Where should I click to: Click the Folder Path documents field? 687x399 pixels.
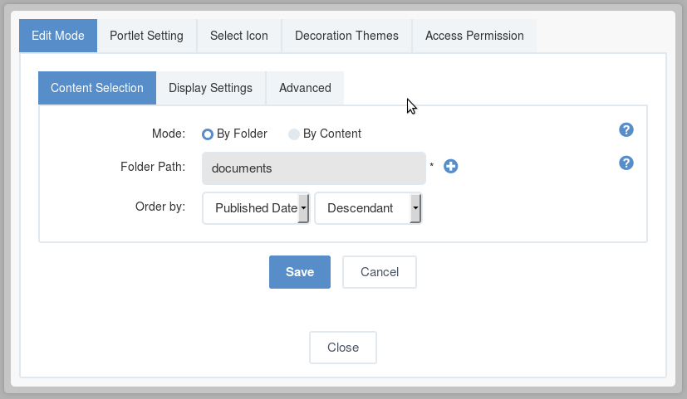pyautogui.click(x=314, y=168)
